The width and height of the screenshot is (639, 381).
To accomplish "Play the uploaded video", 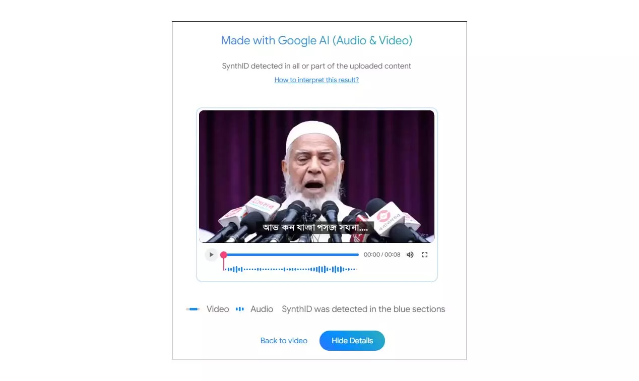I will [211, 255].
